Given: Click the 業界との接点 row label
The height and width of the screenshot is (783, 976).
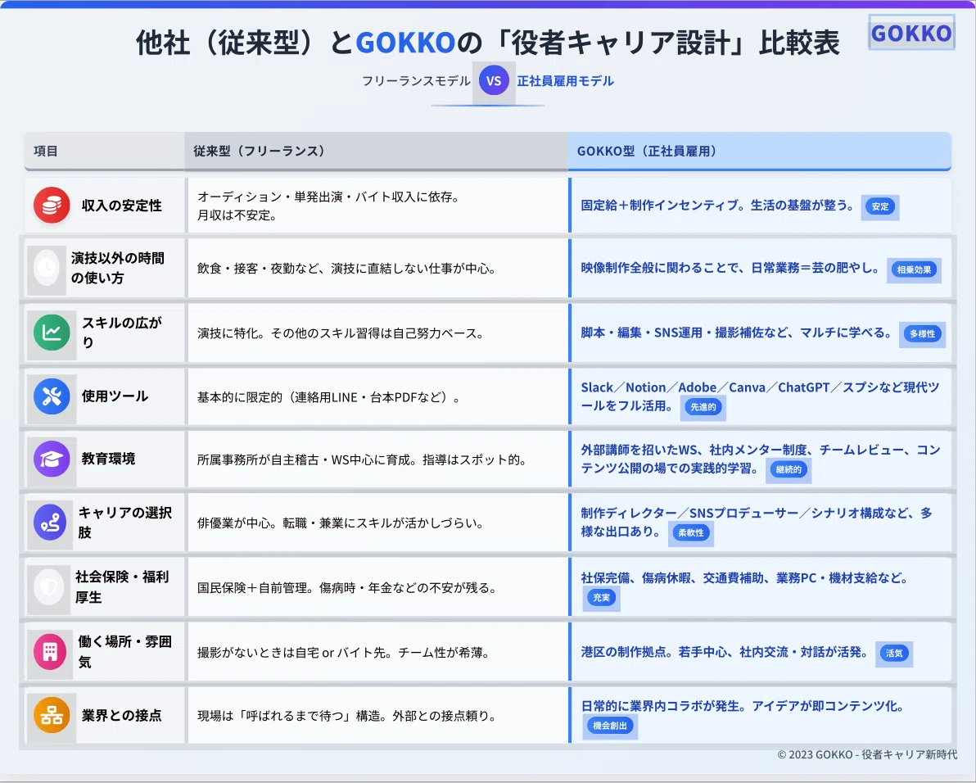Looking at the screenshot, I should tap(121, 715).
